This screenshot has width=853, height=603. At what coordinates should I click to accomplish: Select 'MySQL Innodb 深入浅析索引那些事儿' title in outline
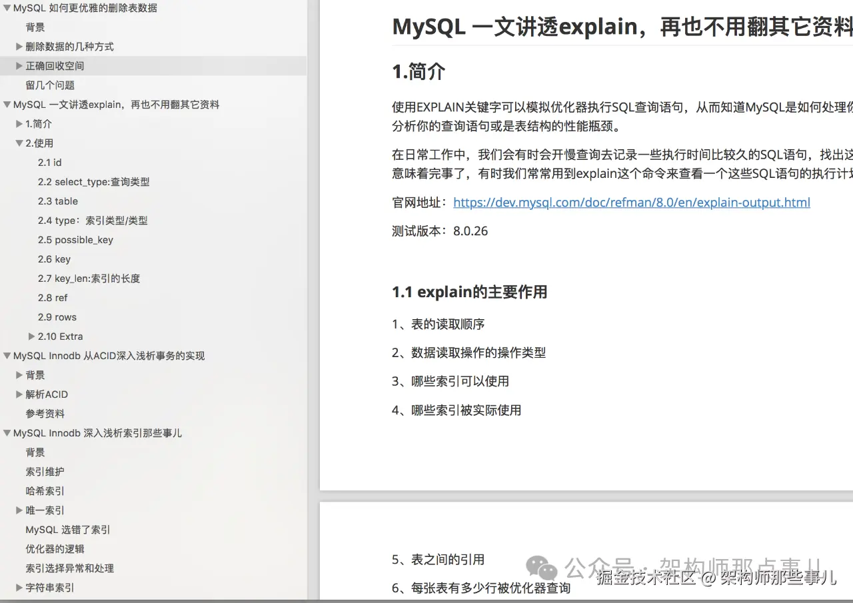point(97,433)
